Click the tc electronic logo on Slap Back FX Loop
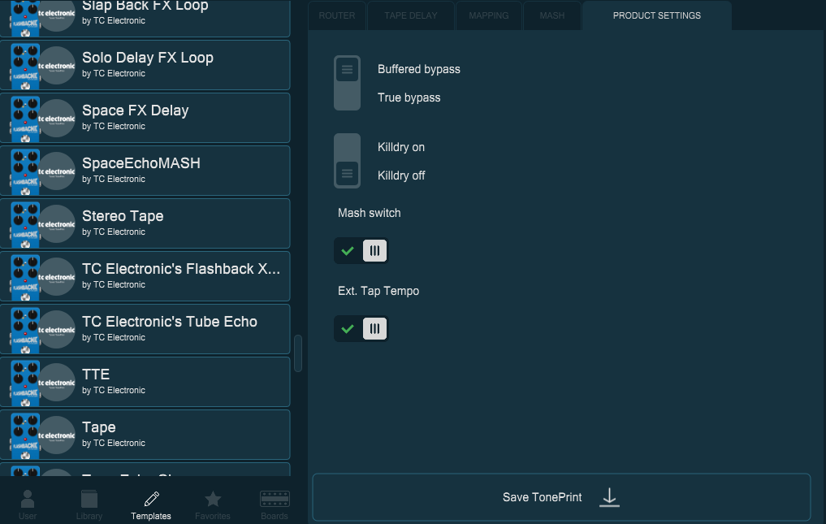Image resolution: width=826 pixels, height=524 pixels. coord(57,13)
